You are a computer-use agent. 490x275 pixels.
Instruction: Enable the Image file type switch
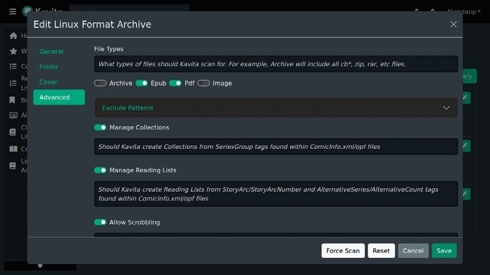[203, 83]
